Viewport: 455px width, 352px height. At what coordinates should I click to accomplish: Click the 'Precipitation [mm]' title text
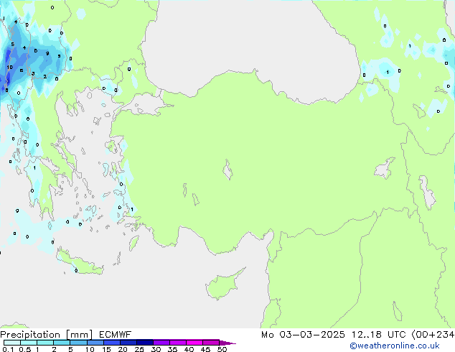click(46, 335)
